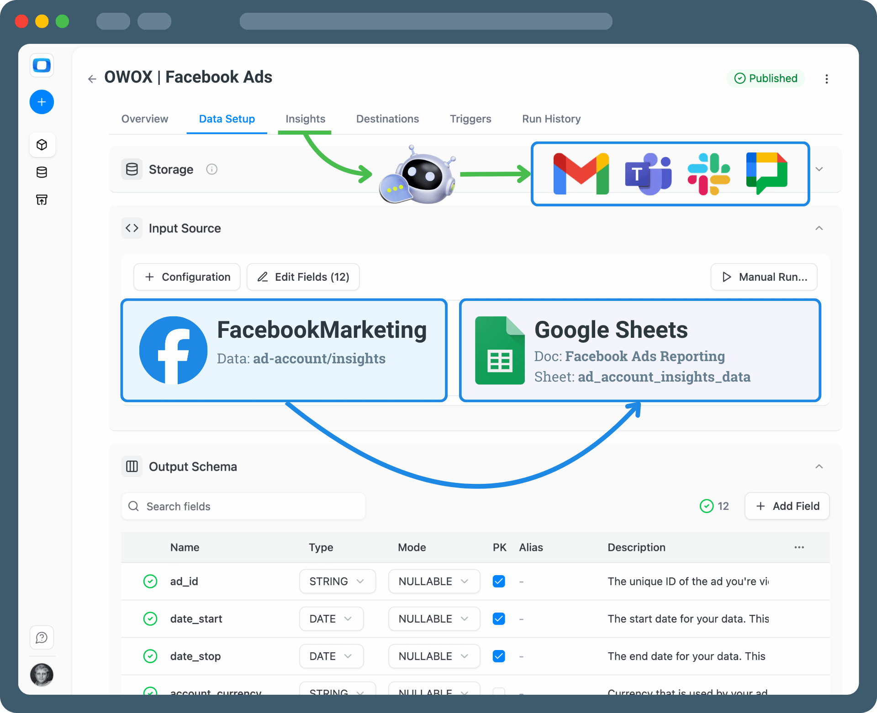Select the Microsoft Teams icon

[x=648, y=173]
